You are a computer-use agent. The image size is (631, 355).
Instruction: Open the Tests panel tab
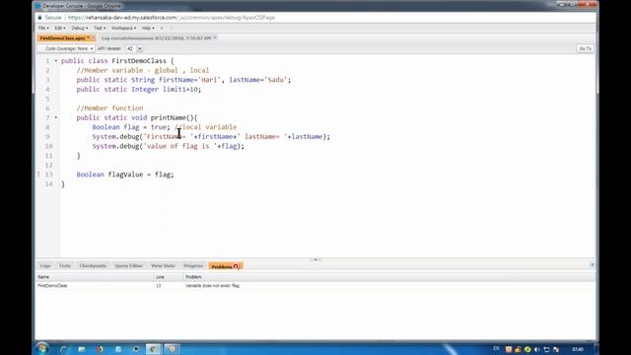point(65,266)
